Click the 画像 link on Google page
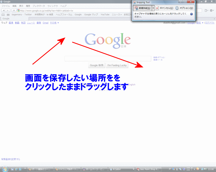The image size is (216, 172). tap(11, 23)
